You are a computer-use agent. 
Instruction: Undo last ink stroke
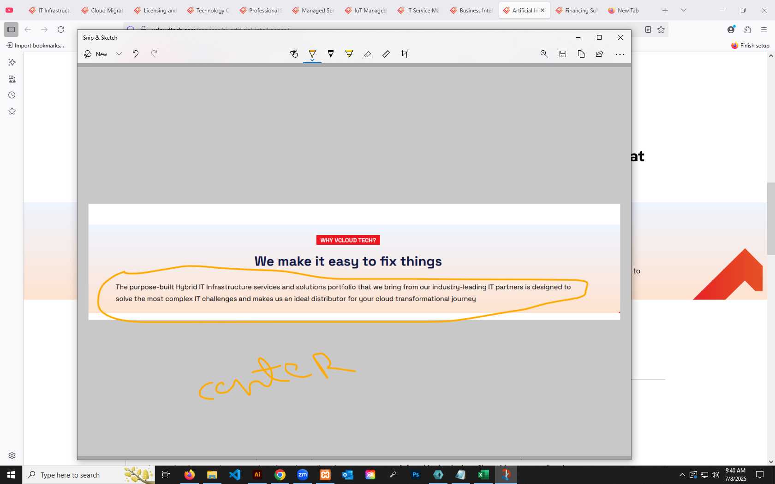pyautogui.click(x=136, y=54)
